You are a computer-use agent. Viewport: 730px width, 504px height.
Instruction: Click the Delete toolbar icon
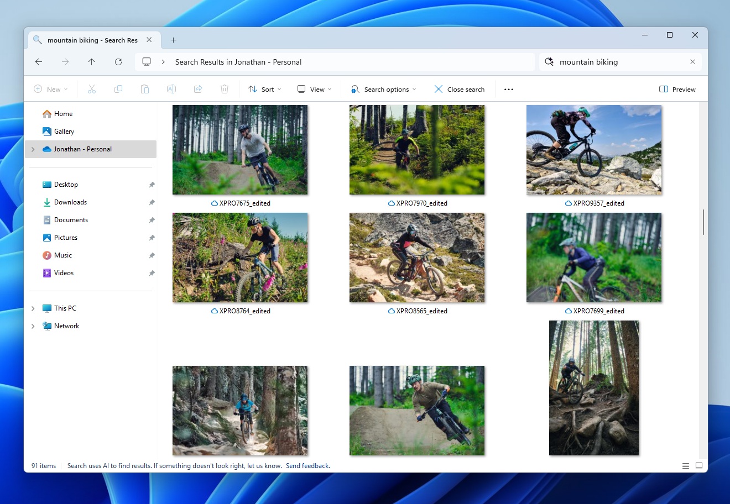coord(225,89)
